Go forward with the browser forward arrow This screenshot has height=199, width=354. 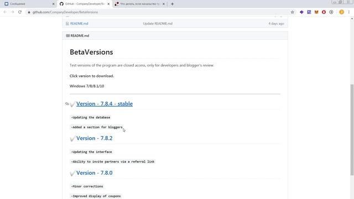pos(12,12)
